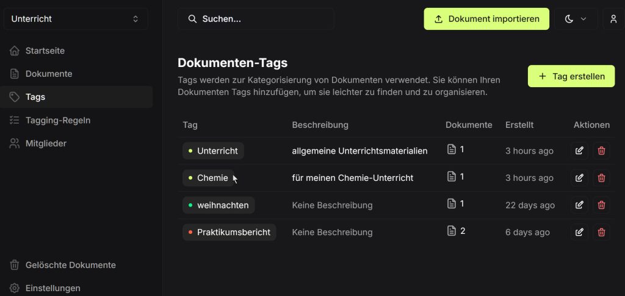
Task: Delete the weihnachten tag
Action: tap(601, 205)
